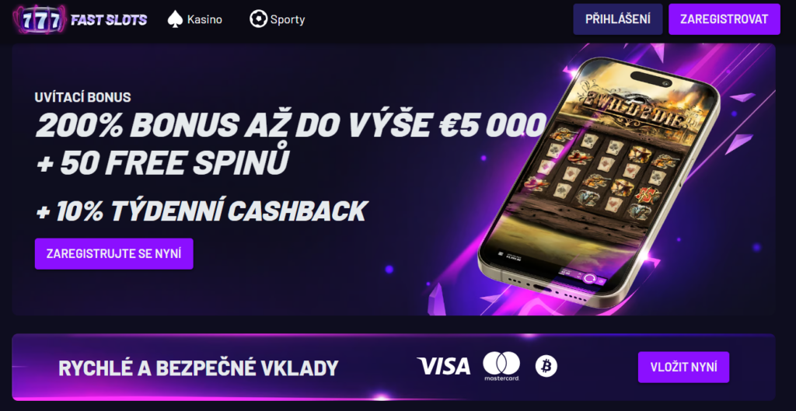This screenshot has width=796, height=411.
Task: Select the Visa payment logo
Action: click(444, 366)
